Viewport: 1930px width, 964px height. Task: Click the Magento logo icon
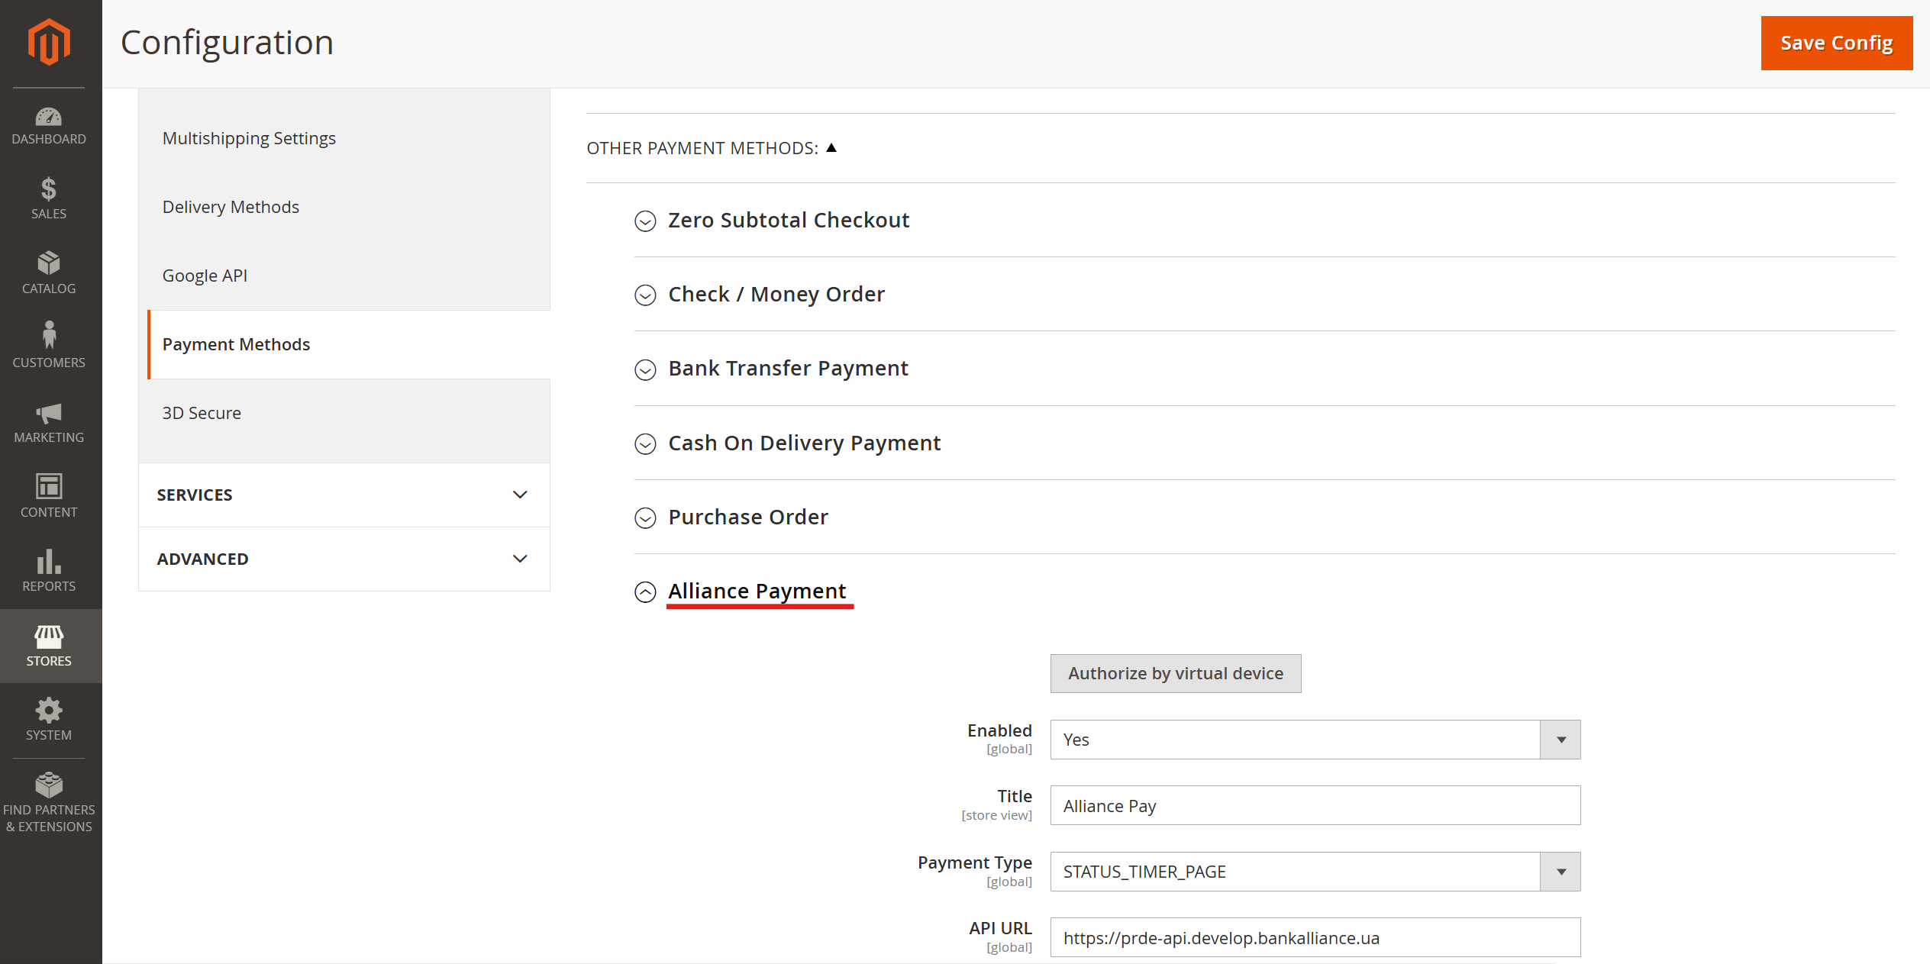pos(49,43)
